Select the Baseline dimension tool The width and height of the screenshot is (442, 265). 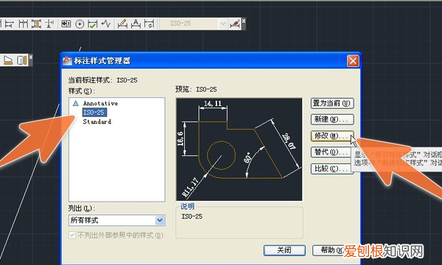pyautogui.click(x=9, y=24)
